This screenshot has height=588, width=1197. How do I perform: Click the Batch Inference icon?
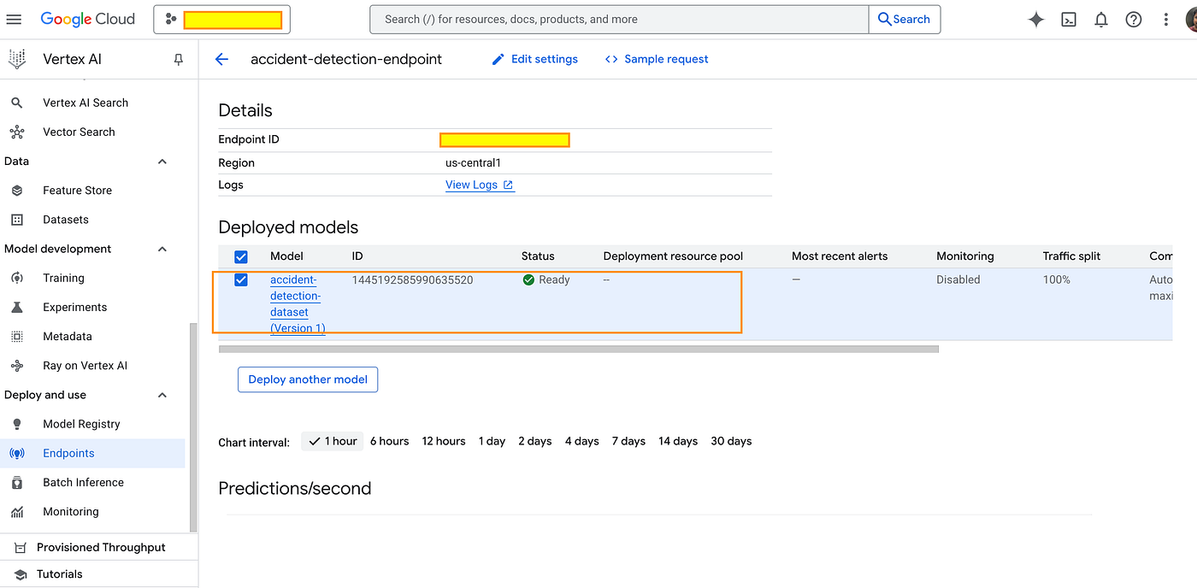pos(16,482)
